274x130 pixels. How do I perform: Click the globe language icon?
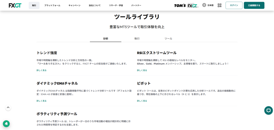[204, 5]
